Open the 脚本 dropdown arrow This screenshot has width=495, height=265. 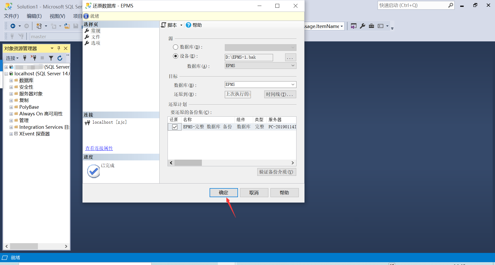coord(181,25)
